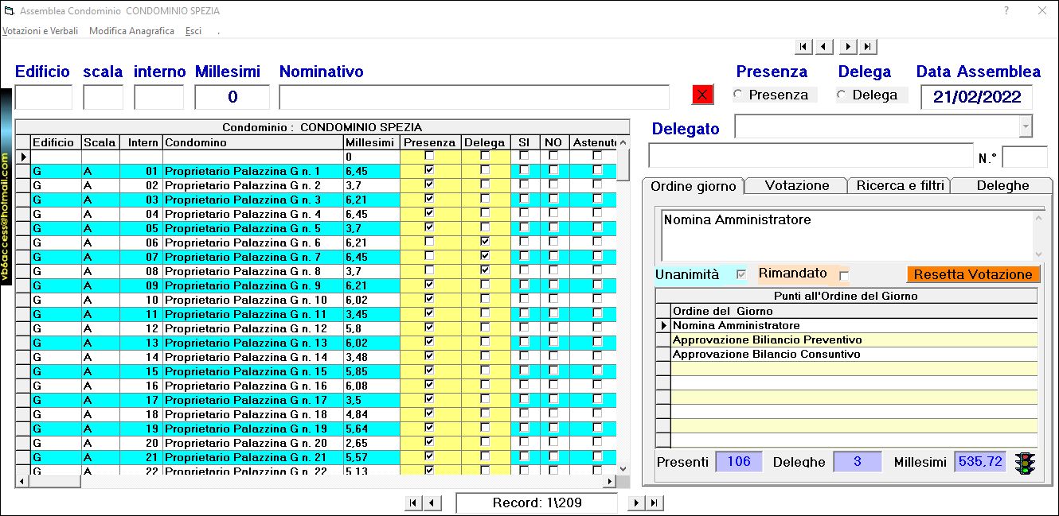Click millesimi value 4,84
The image size is (1059, 516).
tap(357, 414)
